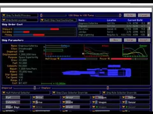Image resolution: width=153 pixels, height=114 pixels.
Task: Open the Ship To Build/Preview dropdown
Action: pyautogui.click(x=20, y=15)
